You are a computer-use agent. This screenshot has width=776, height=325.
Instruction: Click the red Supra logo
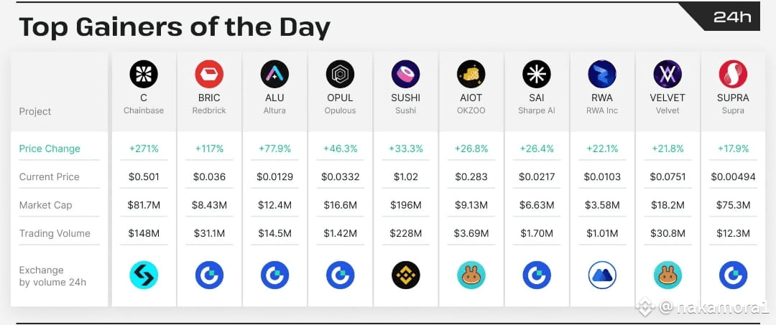coord(733,74)
